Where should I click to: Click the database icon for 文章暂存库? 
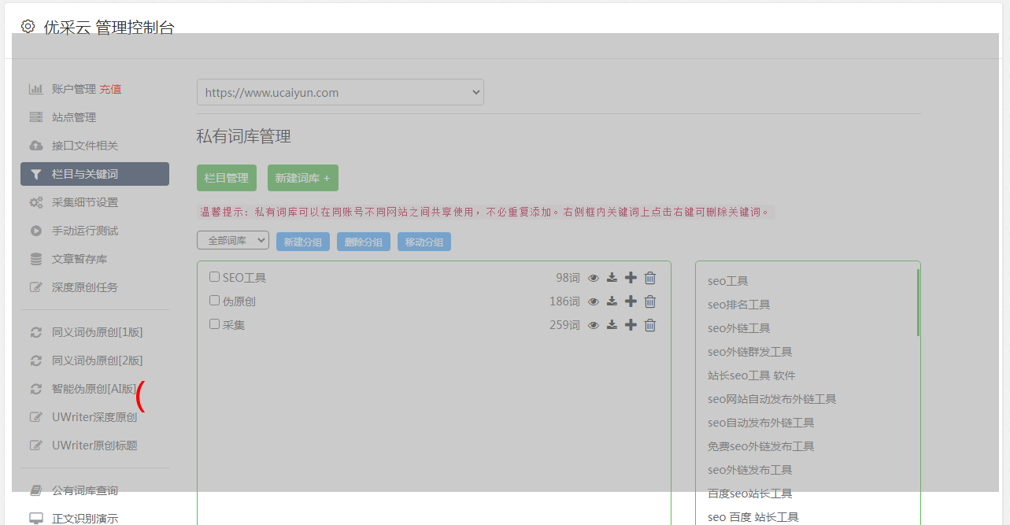coord(36,259)
